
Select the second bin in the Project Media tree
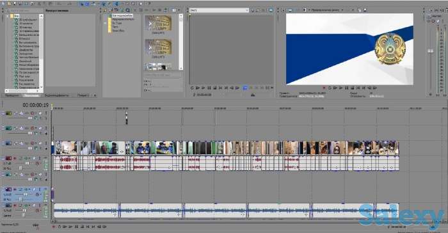123,19
